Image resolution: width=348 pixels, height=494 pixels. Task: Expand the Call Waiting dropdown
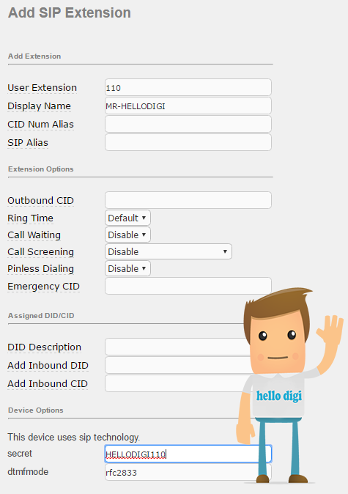point(127,235)
